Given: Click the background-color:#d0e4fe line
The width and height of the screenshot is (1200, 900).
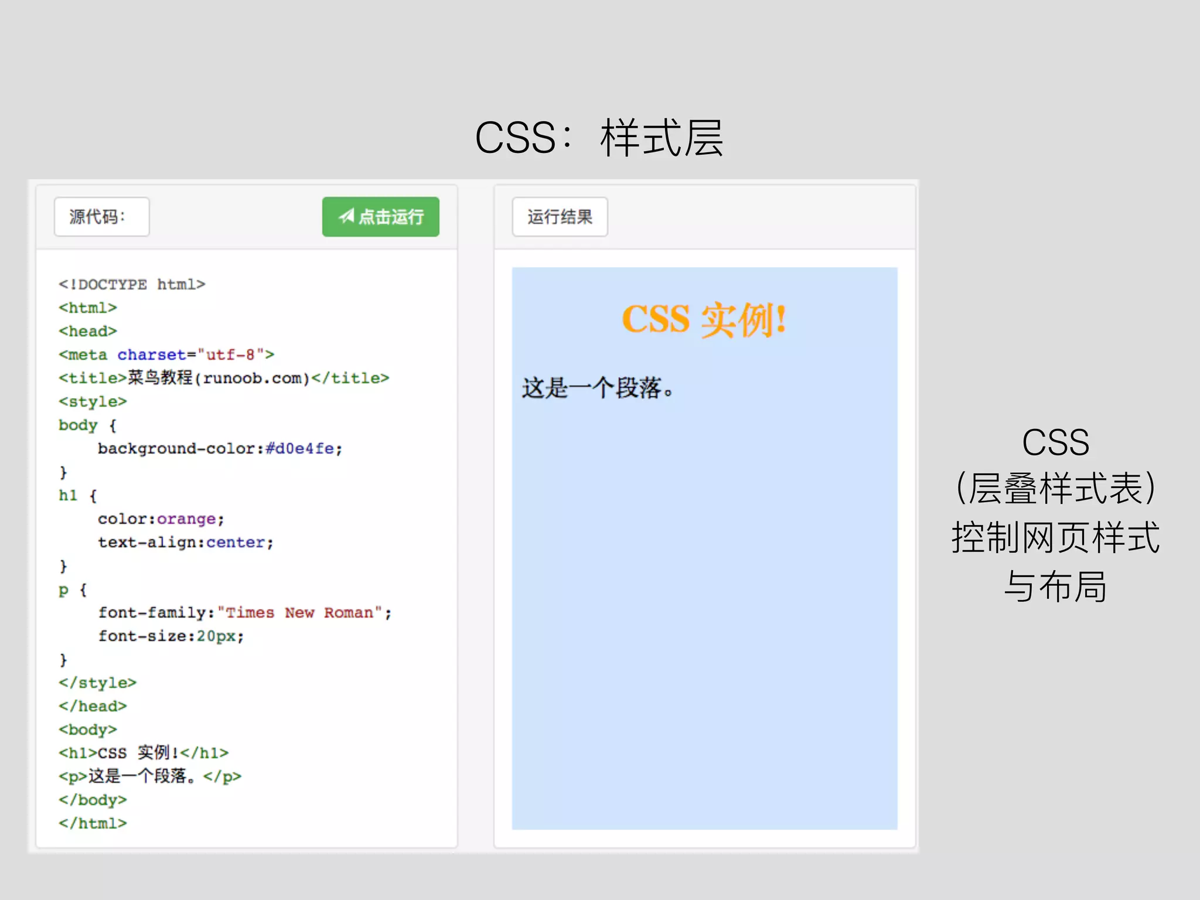Looking at the screenshot, I should (x=220, y=449).
